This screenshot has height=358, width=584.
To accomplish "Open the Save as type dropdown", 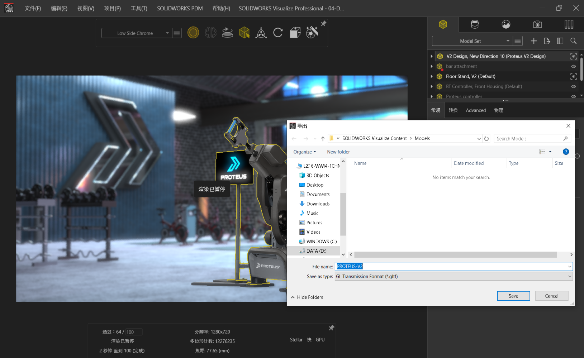I will 454,276.
